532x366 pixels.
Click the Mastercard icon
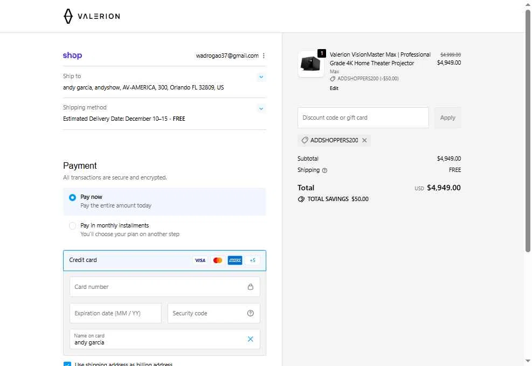click(x=217, y=260)
